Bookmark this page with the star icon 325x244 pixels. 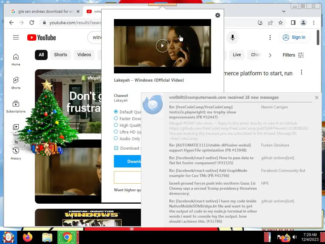pyautogui.click(x=281, y=23)
